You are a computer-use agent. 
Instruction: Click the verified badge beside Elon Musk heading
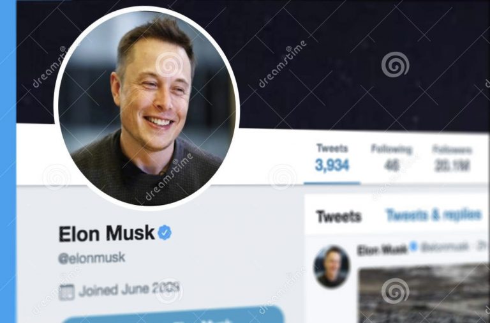click(165, 232)
